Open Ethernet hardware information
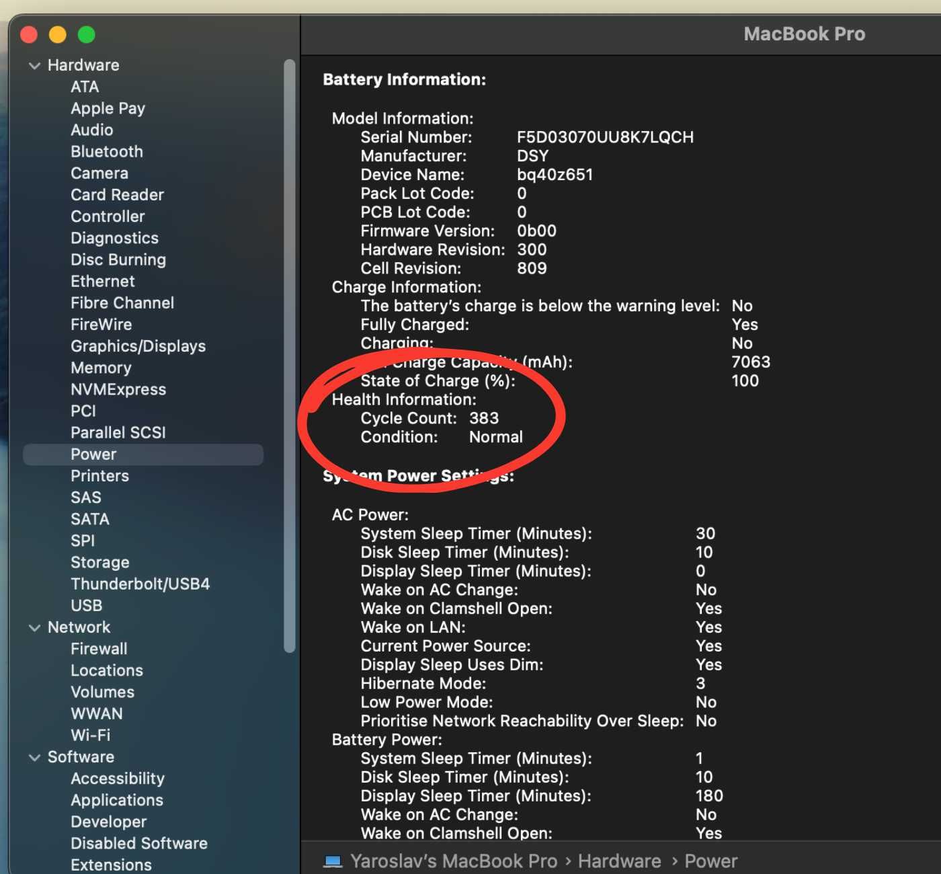This screenshot has width=941, height=874. click(x=103, y=281)
